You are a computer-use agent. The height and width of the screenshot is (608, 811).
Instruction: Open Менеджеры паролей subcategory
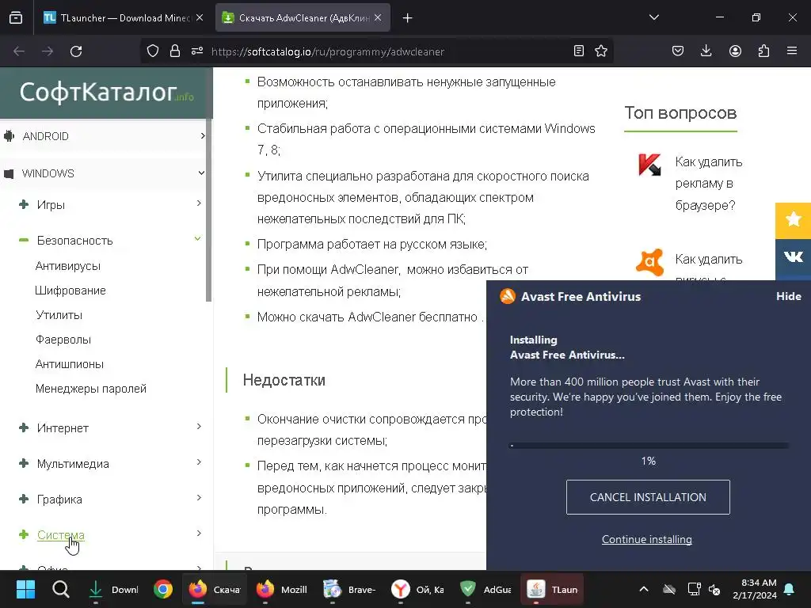point(91,389)
